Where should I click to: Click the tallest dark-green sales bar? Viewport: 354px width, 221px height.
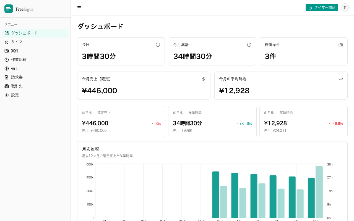click(x=216, y=195)
